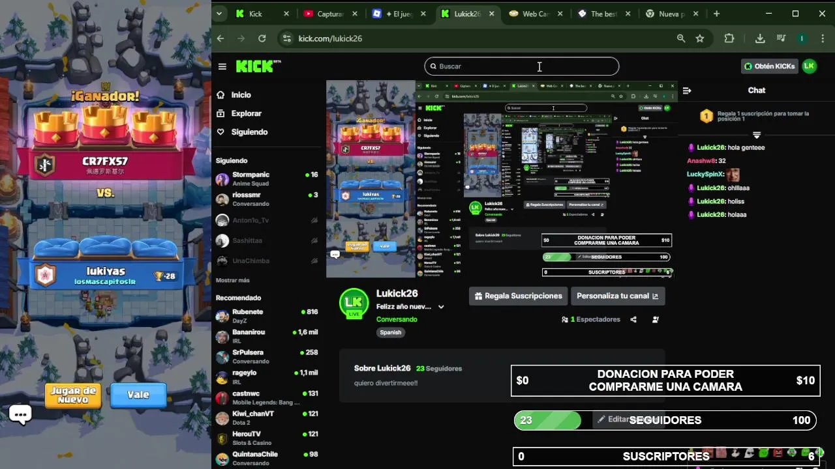Reload the page

coord(262,38)
